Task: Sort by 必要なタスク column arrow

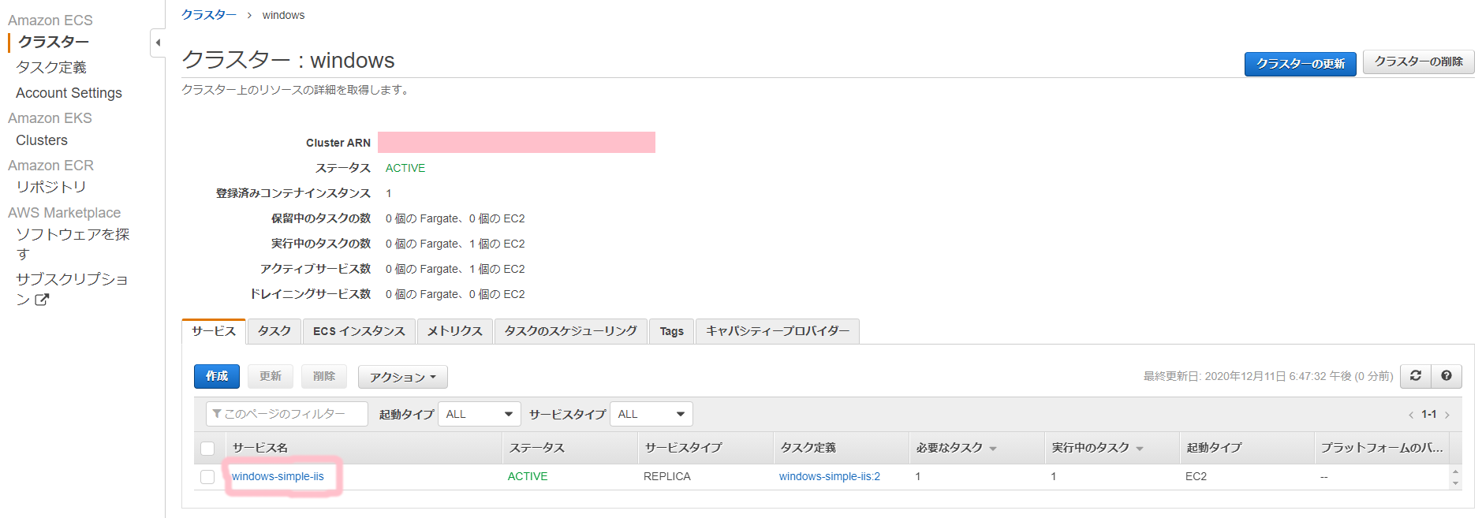Action: 993,449
